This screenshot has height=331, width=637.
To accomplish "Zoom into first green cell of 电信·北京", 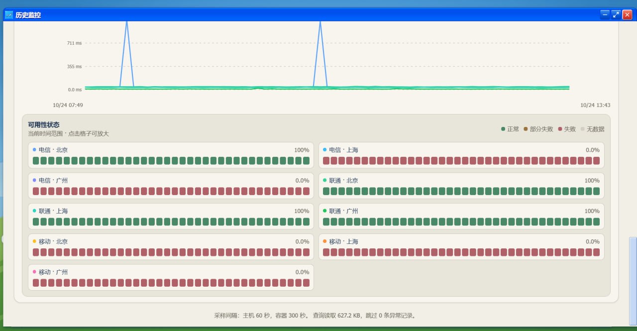I will coord(36,161).
